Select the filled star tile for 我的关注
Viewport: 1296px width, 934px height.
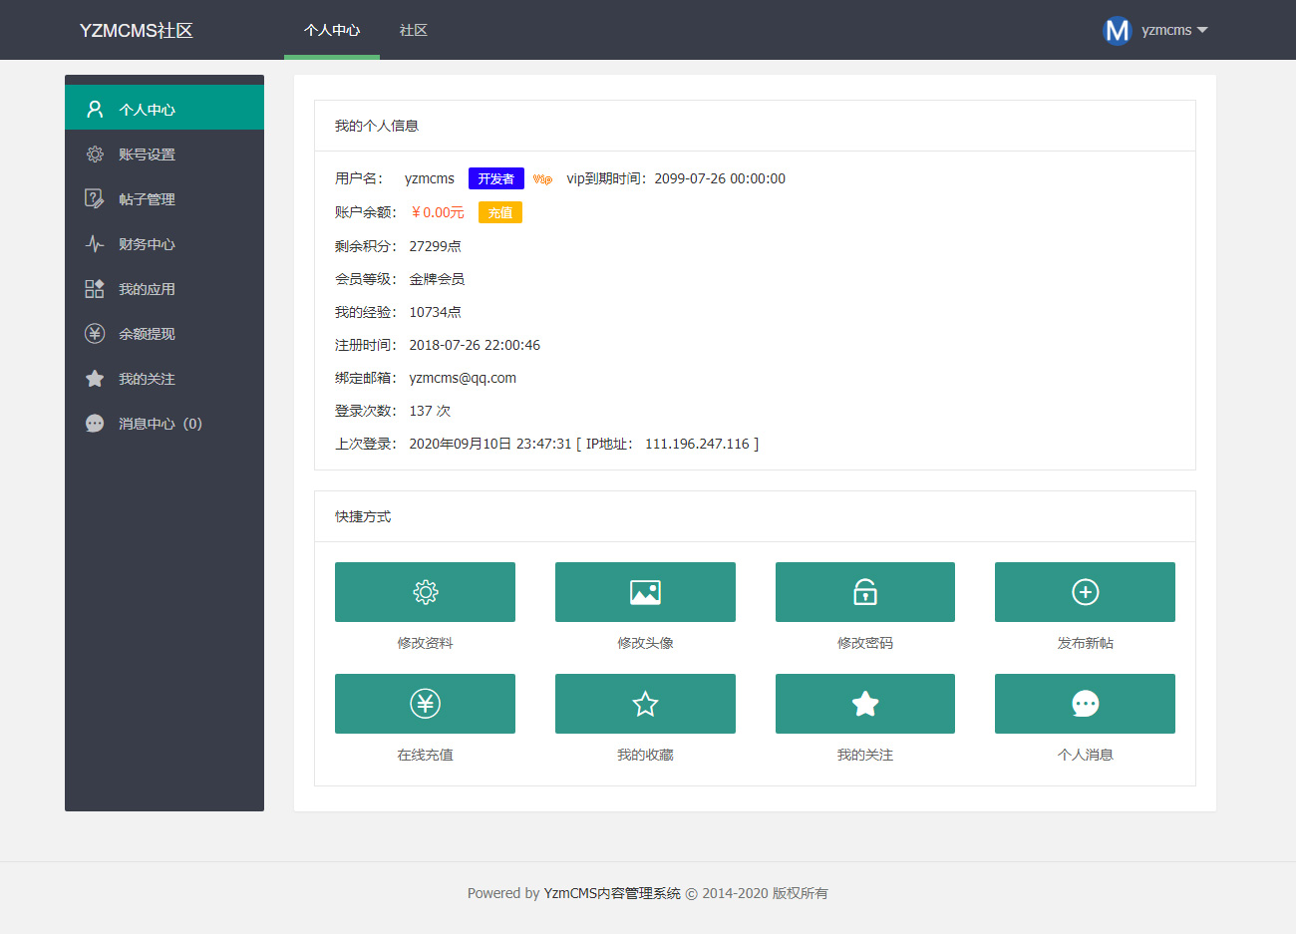864,704
